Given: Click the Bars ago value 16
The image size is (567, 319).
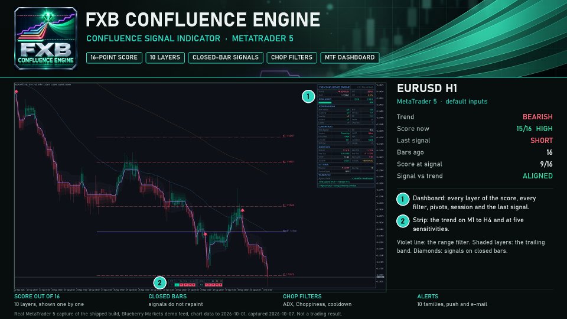Looking at the screenshot, I should [x=549, y=152].
